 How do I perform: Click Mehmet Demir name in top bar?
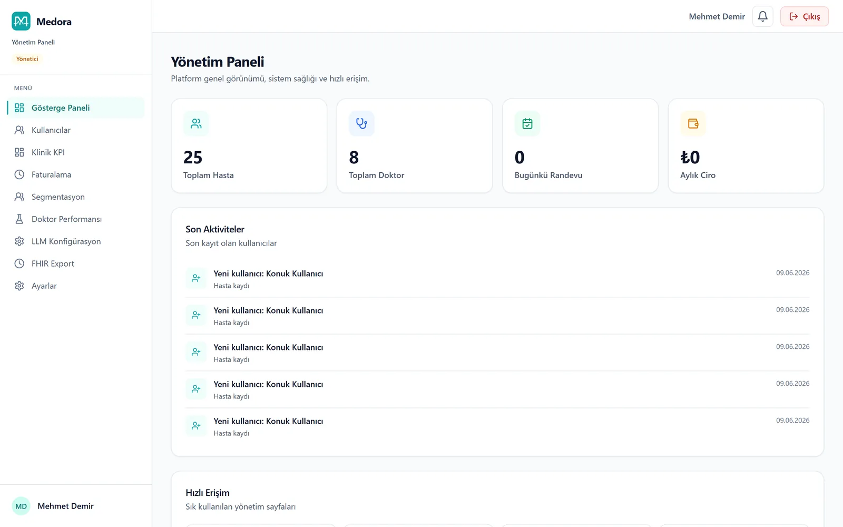(717, 16)
